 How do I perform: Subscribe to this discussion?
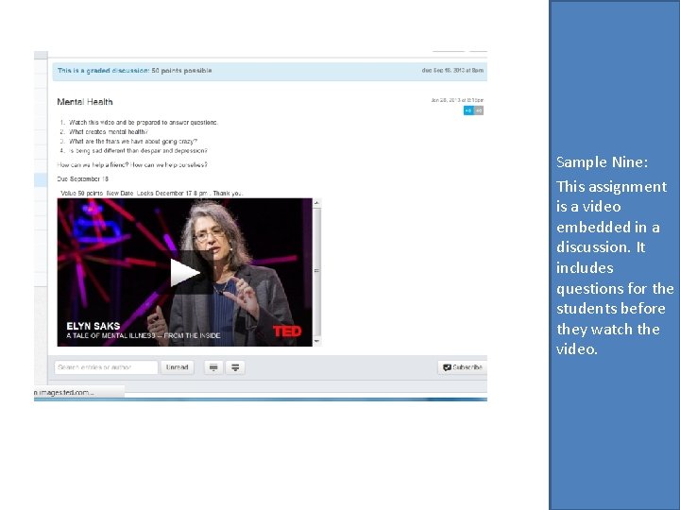click(462, 367)
